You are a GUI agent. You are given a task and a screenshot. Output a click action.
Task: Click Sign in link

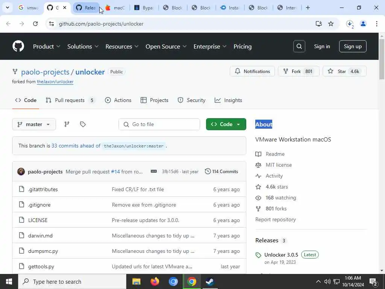pyautogui.click(x=322, y=46)
